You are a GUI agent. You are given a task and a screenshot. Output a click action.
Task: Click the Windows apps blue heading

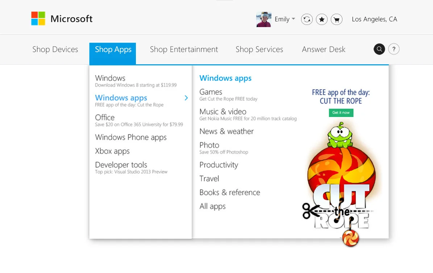pyautogui.click(x=225, y=78)
